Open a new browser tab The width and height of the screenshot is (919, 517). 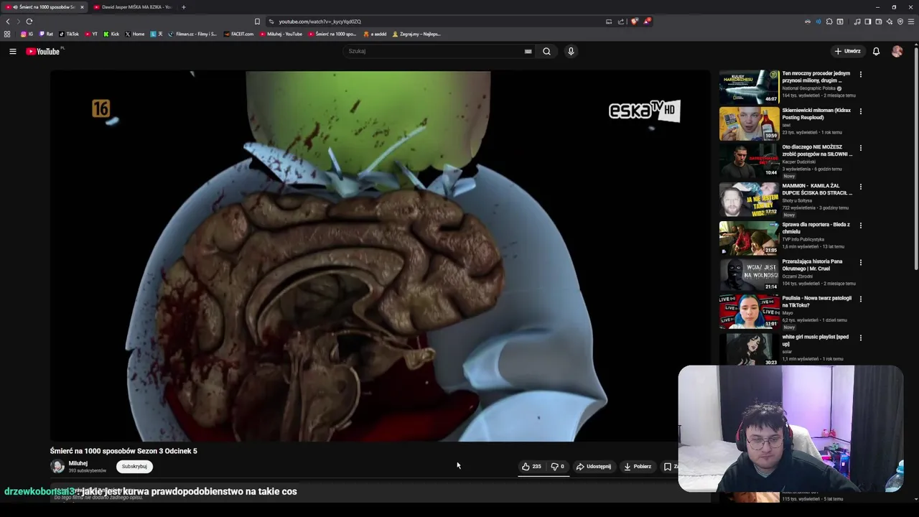point(183,7)
